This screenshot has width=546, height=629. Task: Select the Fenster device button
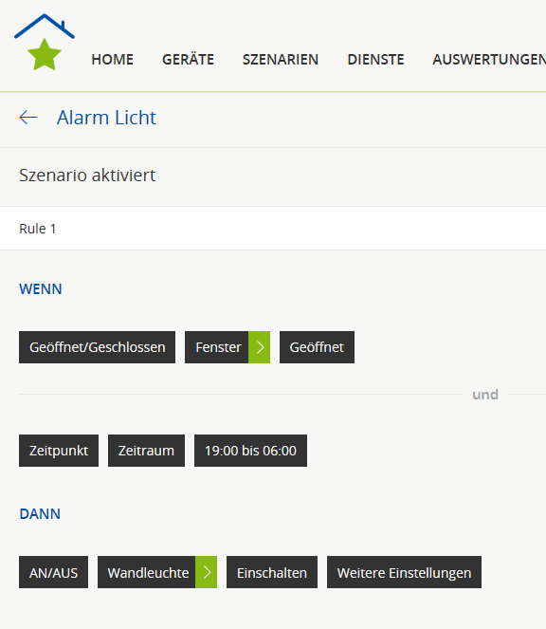tap(217, 347)
